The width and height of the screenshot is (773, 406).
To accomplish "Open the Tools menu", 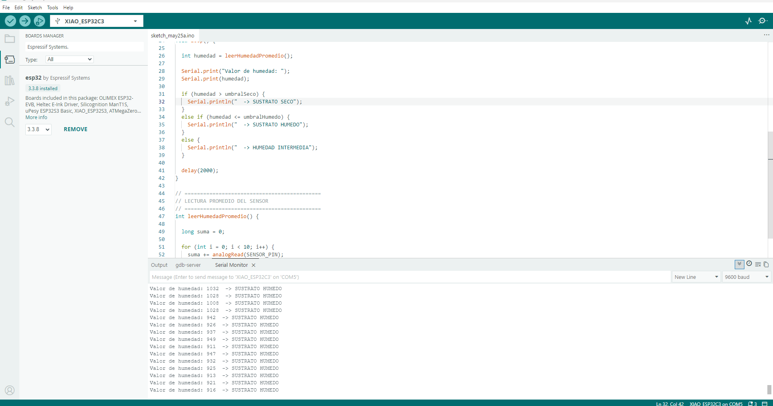I will [x=52, y=8].
